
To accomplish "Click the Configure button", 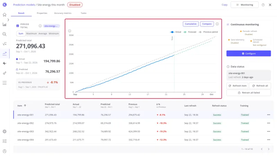I will (249, 53).
